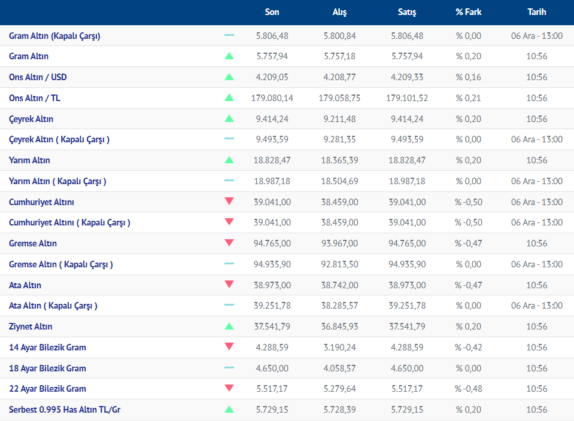This screenshot has height=421, width=574.
Task: Click the dash icon for 18 Ayar Bilezik Gram
Action: 229,368
